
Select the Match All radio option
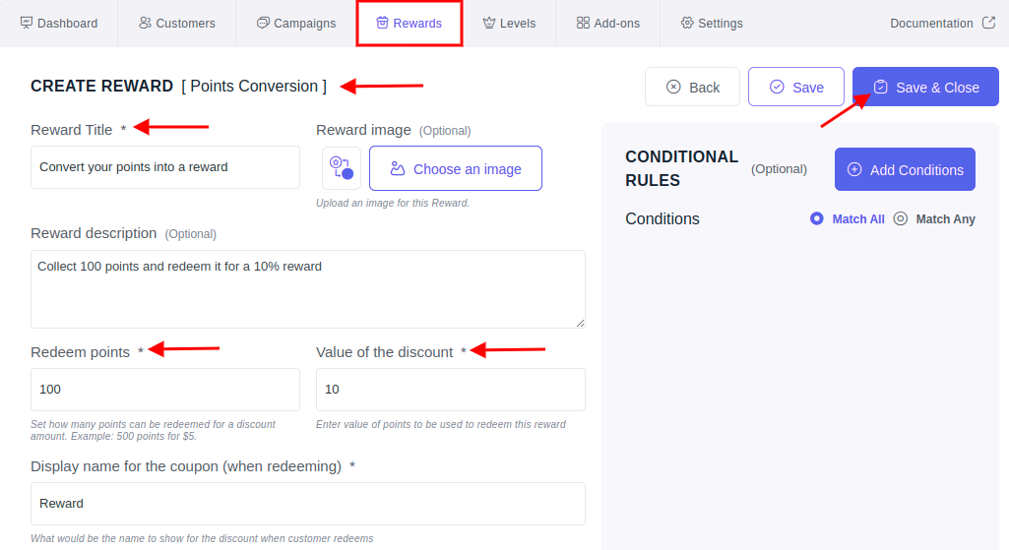coord(817,218)
